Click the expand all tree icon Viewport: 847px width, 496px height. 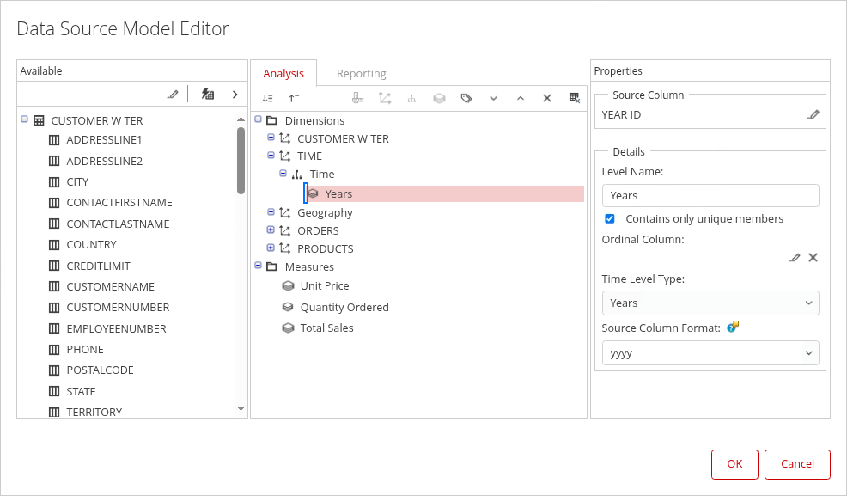tap(268, 99)
